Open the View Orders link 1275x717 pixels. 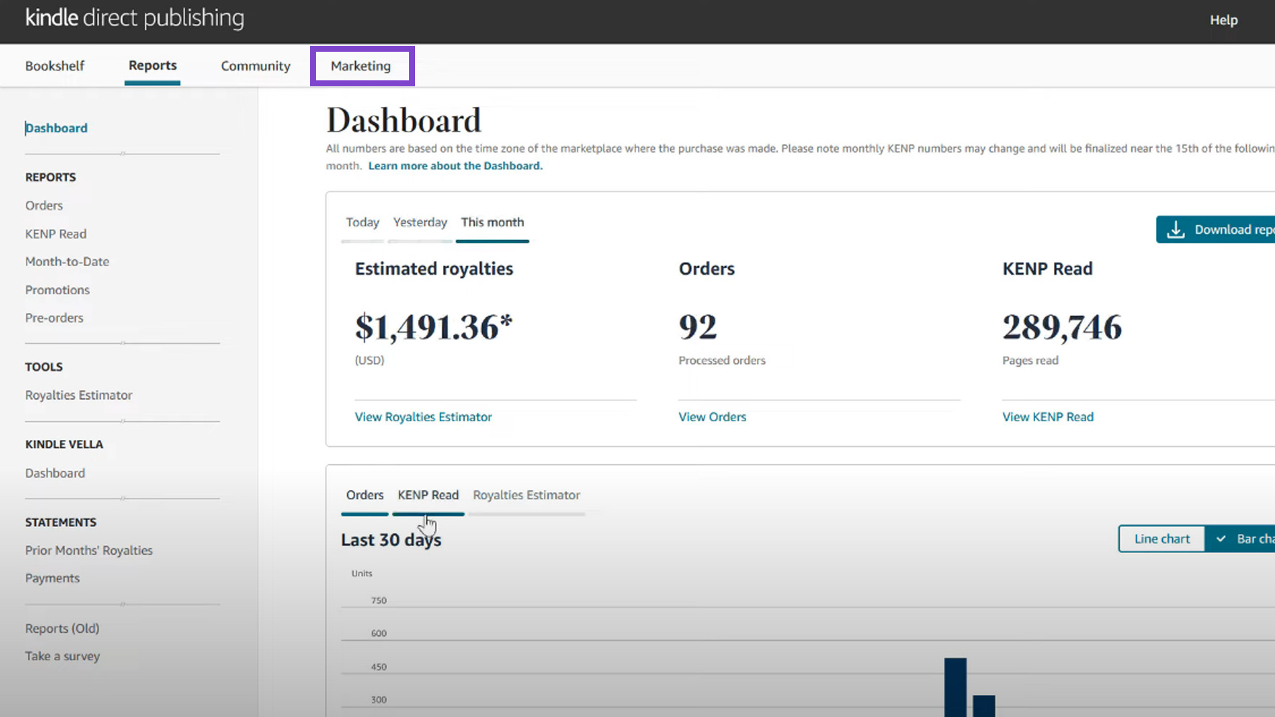pos(712,417)
